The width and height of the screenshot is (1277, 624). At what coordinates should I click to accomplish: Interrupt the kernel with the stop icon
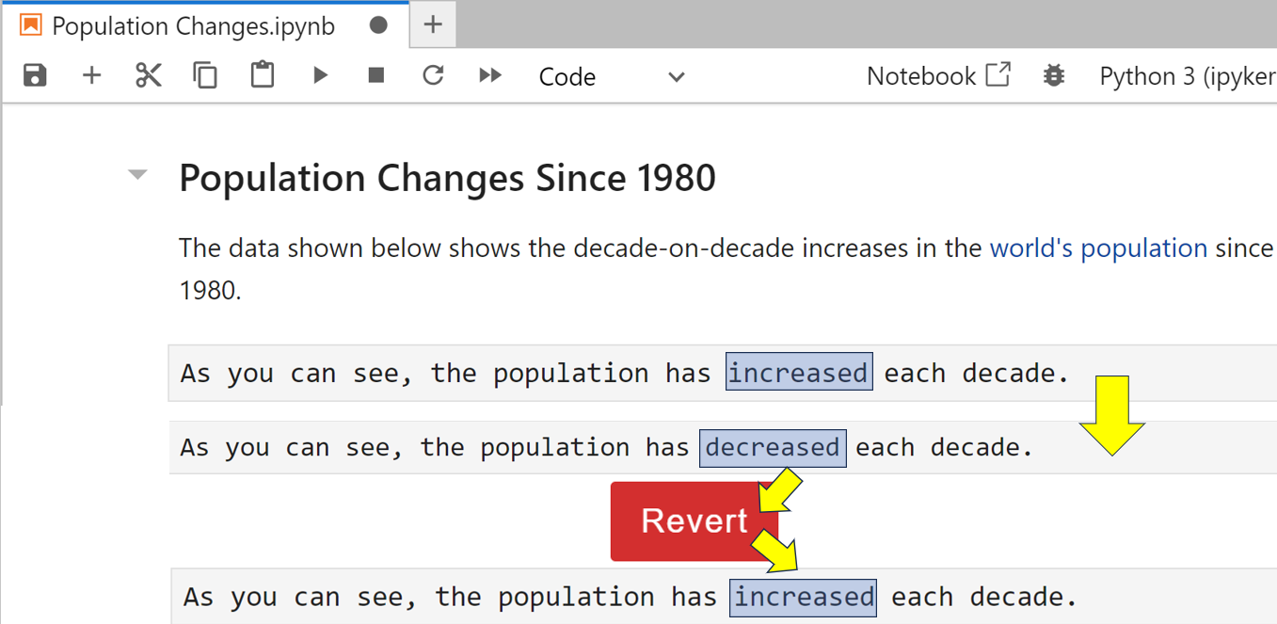click(x=375, y=76)
